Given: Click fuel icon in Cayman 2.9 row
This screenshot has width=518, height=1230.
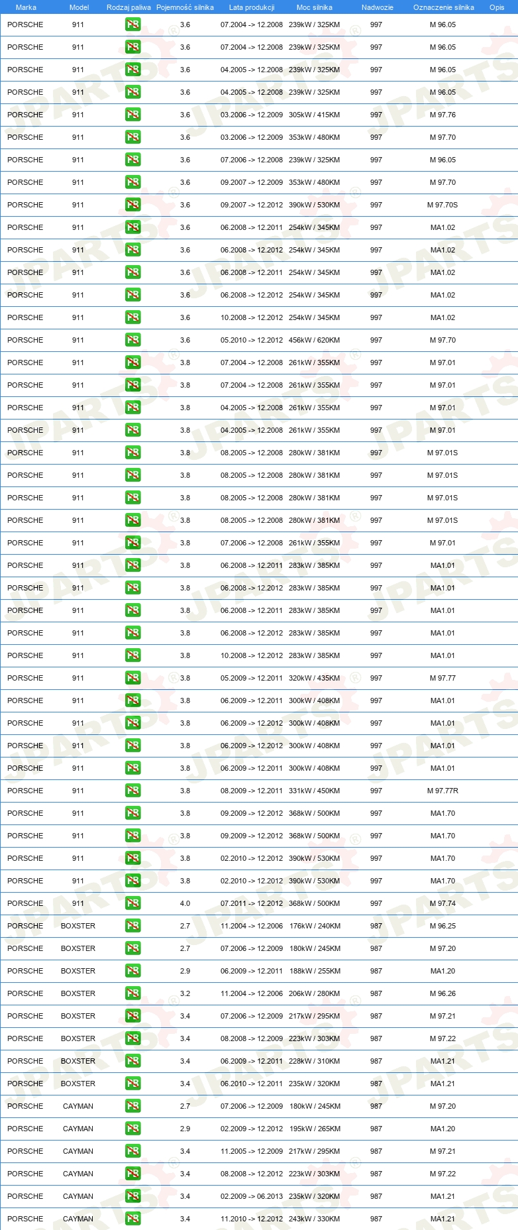Looking at the screenshot, I should pyautogui.click(x=132, y=1129).
